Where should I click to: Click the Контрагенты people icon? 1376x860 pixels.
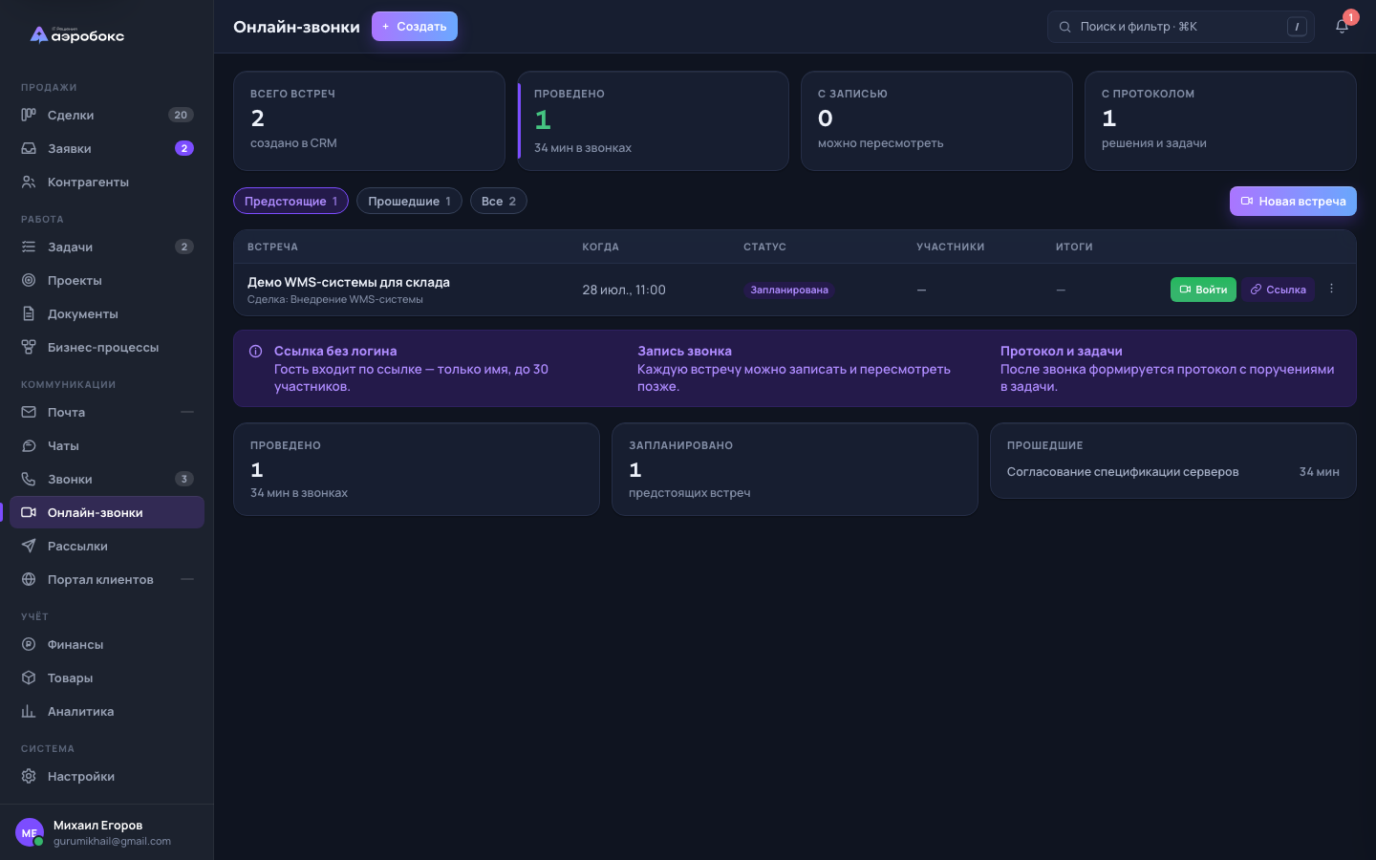click(29, 182)
